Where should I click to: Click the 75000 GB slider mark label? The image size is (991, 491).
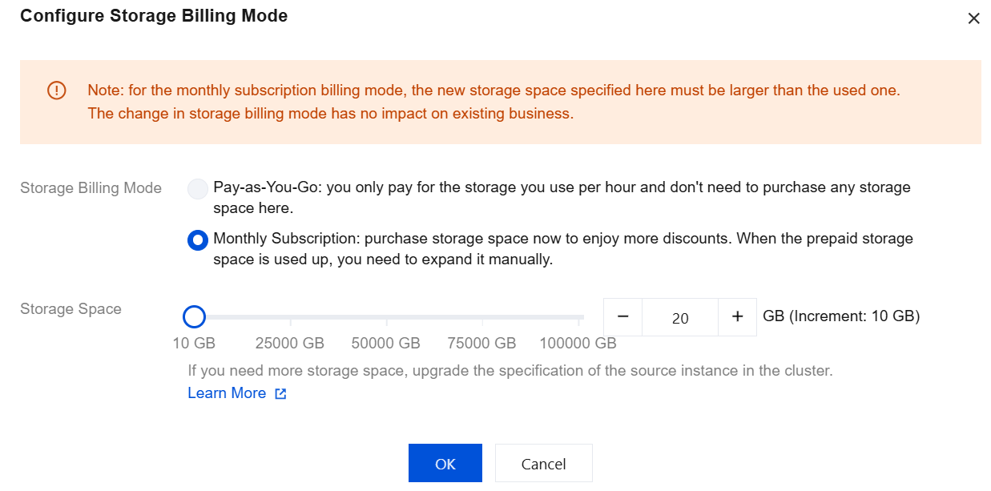(x=481, y=344)
